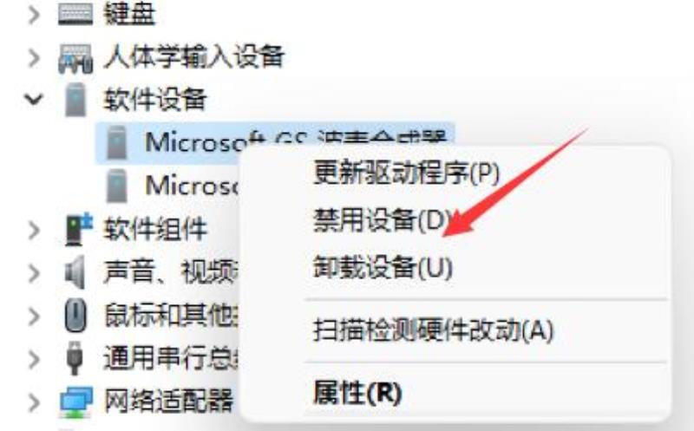694x431 pixels.
Task: Click the USB plug icon
Action: [75, 358]
